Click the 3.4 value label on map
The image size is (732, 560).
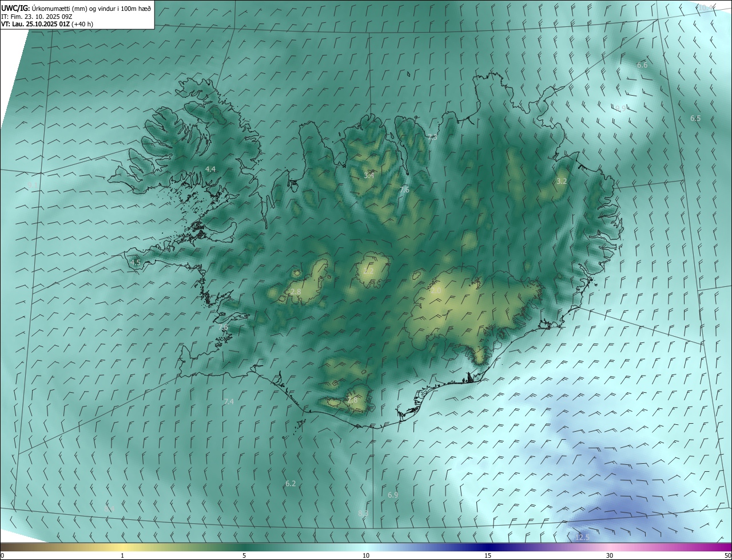pyautogui.click(x=369, y=176)
